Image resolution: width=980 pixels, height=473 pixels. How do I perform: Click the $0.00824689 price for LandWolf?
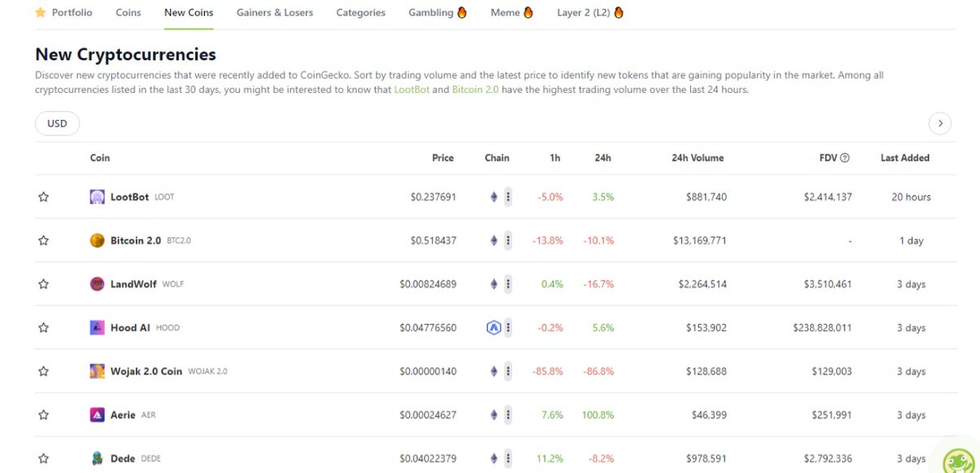tap(428, 284)
